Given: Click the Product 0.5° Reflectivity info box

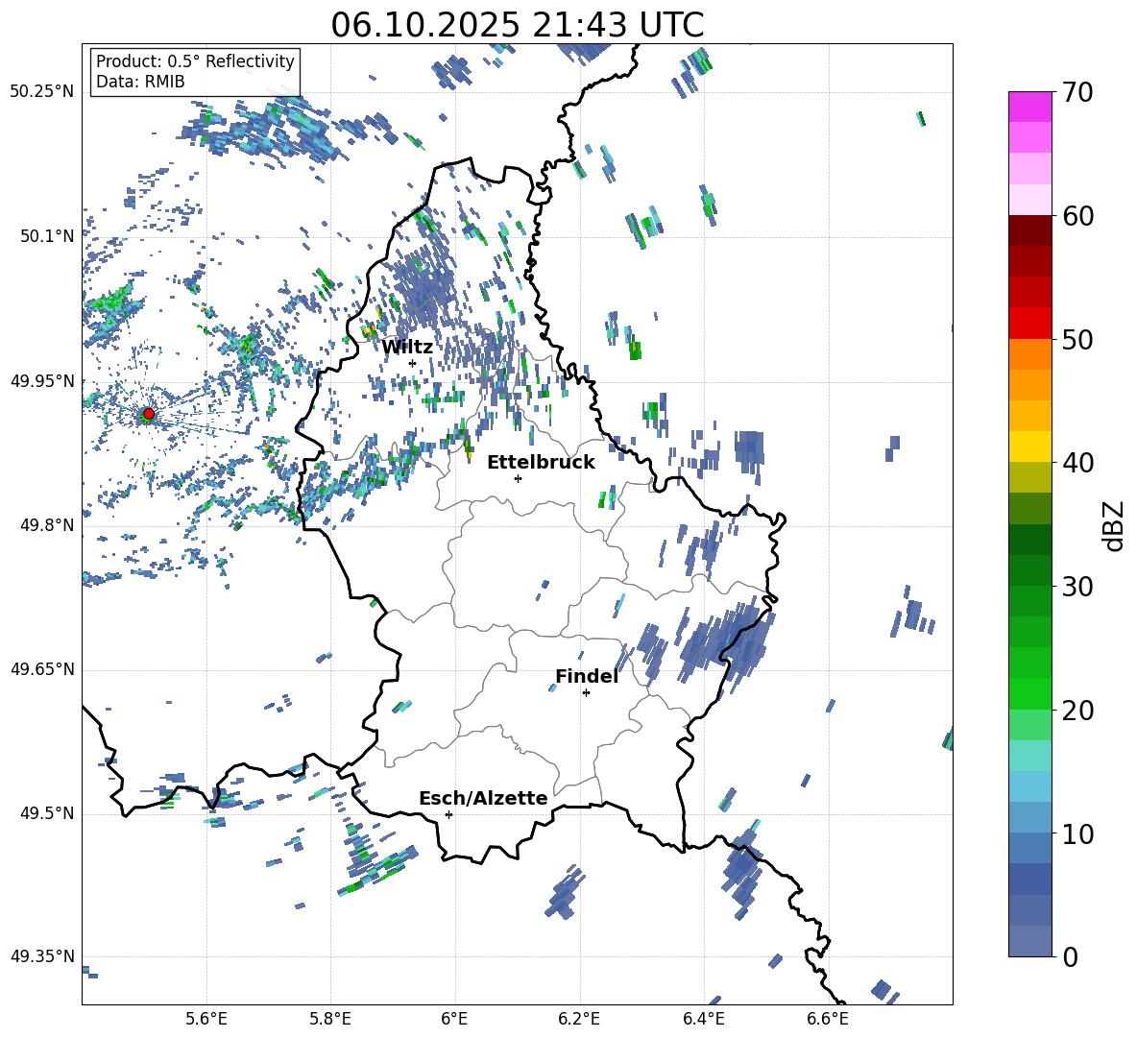Looking at the screenshot, I should tap(195, 72).
